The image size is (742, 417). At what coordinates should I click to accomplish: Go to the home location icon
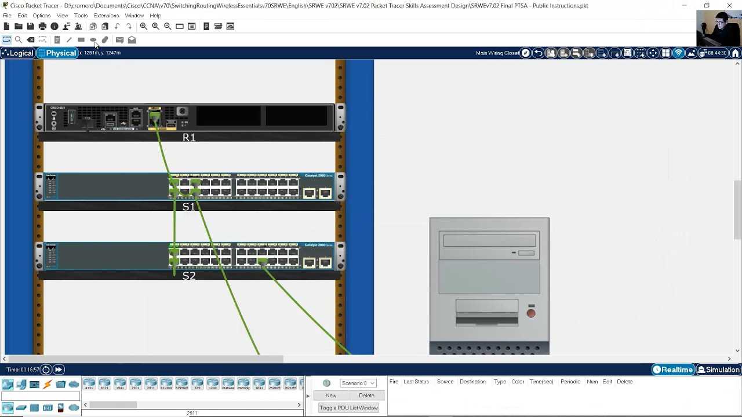736,53
